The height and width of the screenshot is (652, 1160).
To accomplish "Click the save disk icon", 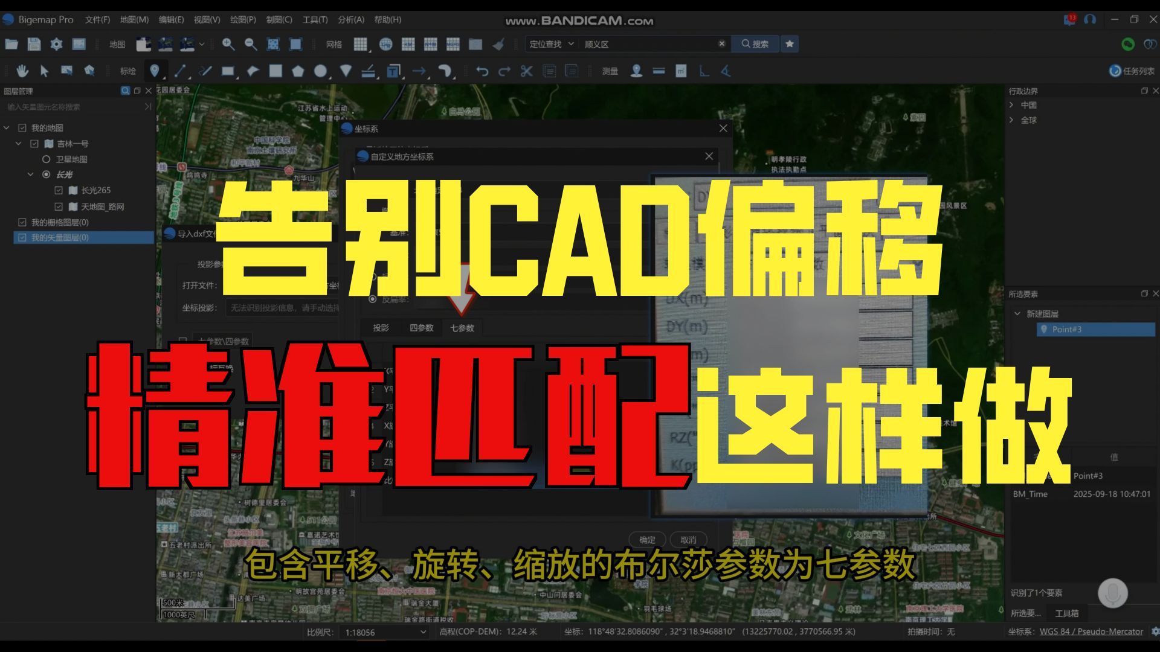I will 34,44.
